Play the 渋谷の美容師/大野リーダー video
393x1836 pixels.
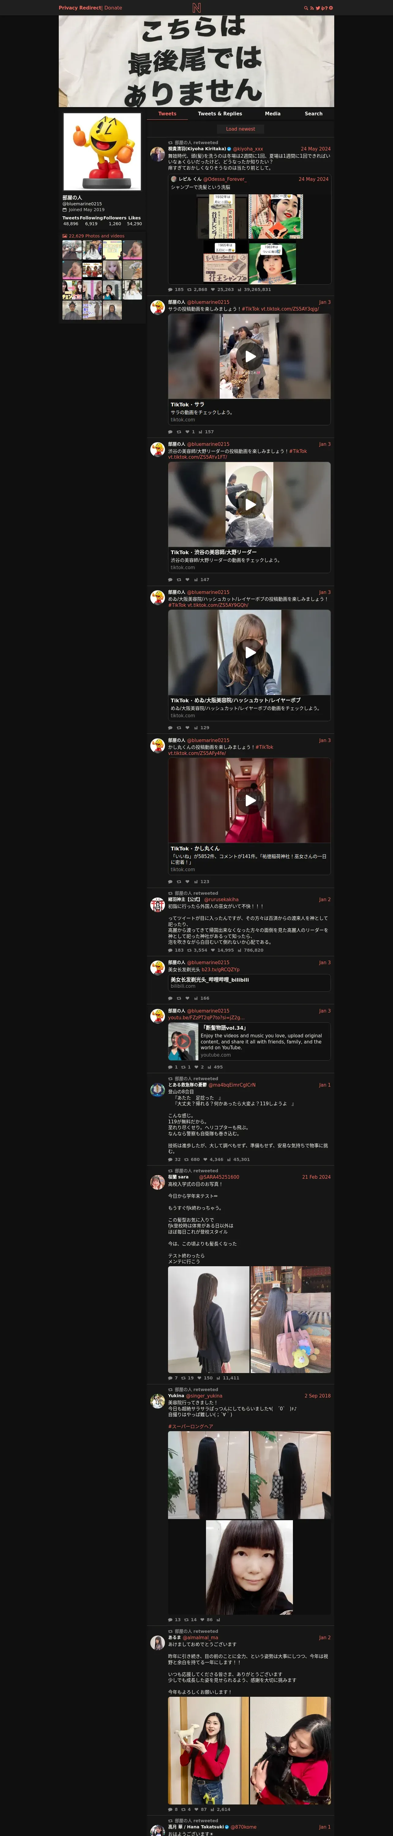250,505
